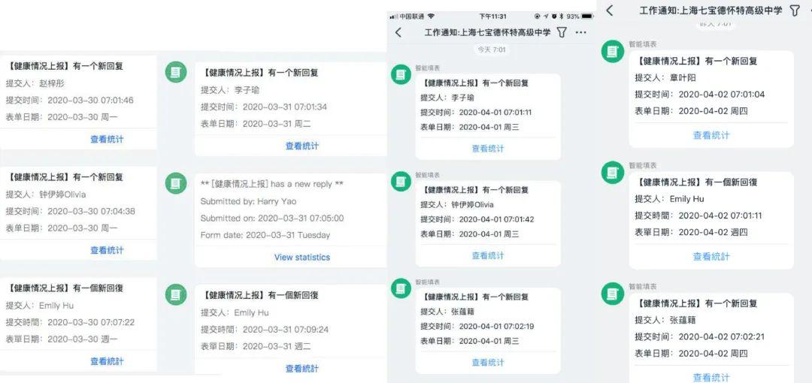
Task: Tap 智能填表 avatar beside 李子瑜 2020-04-01 reply
Action: pos(401,74)
